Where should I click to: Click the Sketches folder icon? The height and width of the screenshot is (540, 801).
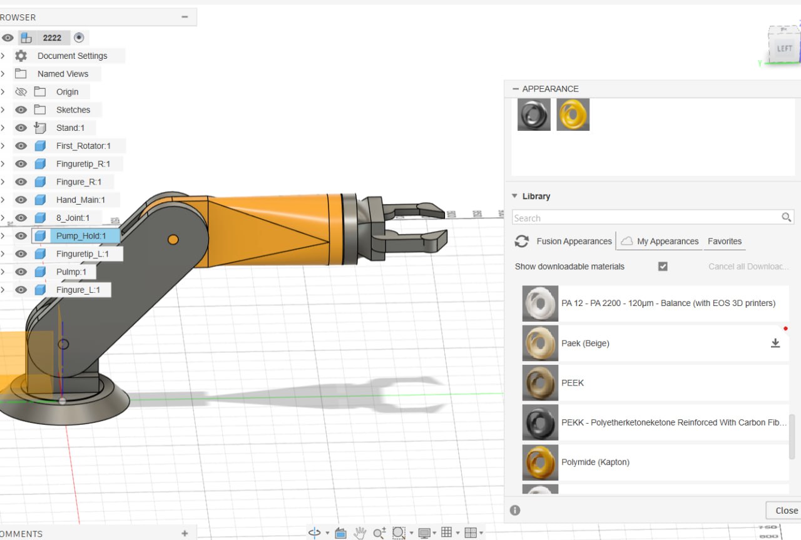pos(40,110)
